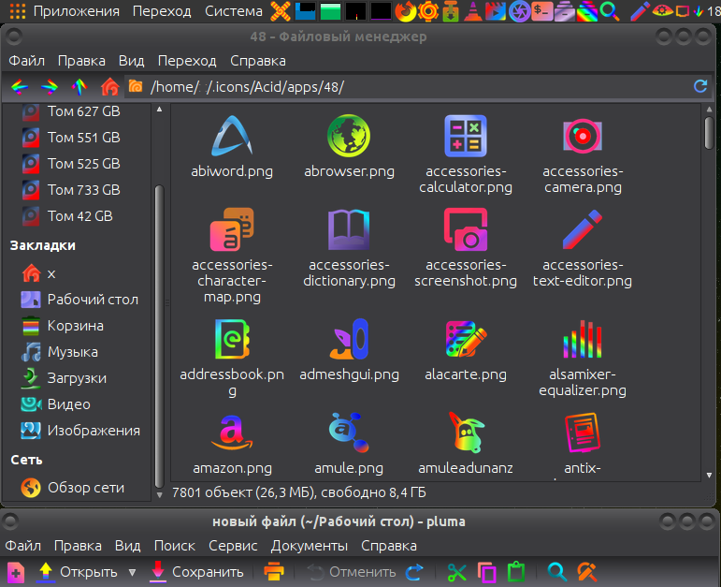
Task: Click the Отменить undo button in pluma
Action: click(x=352, y=572)
